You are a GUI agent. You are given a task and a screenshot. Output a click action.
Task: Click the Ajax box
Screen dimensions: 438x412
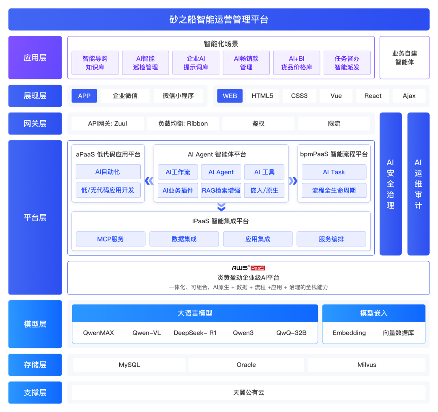tap(409, 96)
